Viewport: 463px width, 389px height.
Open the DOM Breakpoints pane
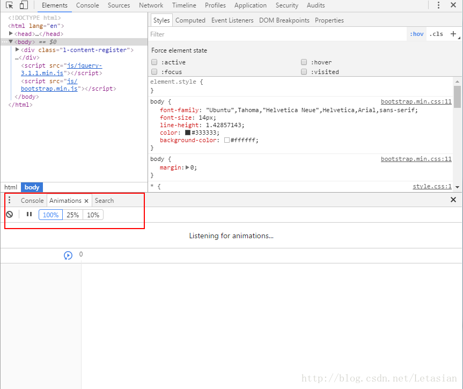click(284, 20)
